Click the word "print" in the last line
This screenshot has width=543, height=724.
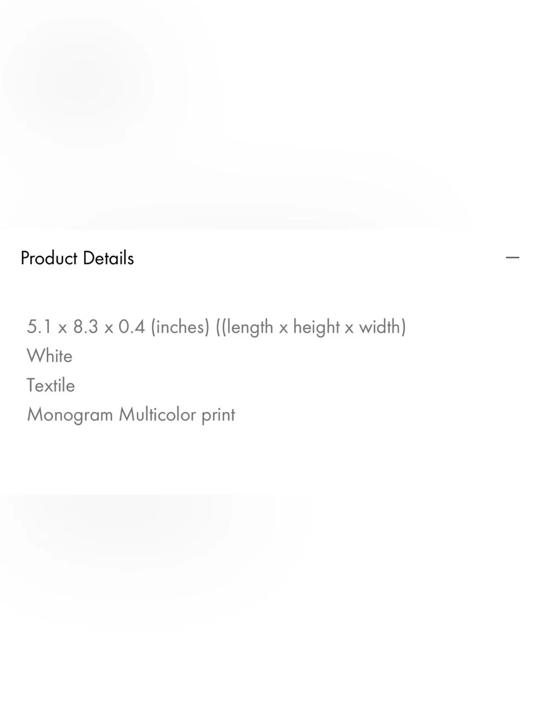pyautogui.click(x=218, y=415)
